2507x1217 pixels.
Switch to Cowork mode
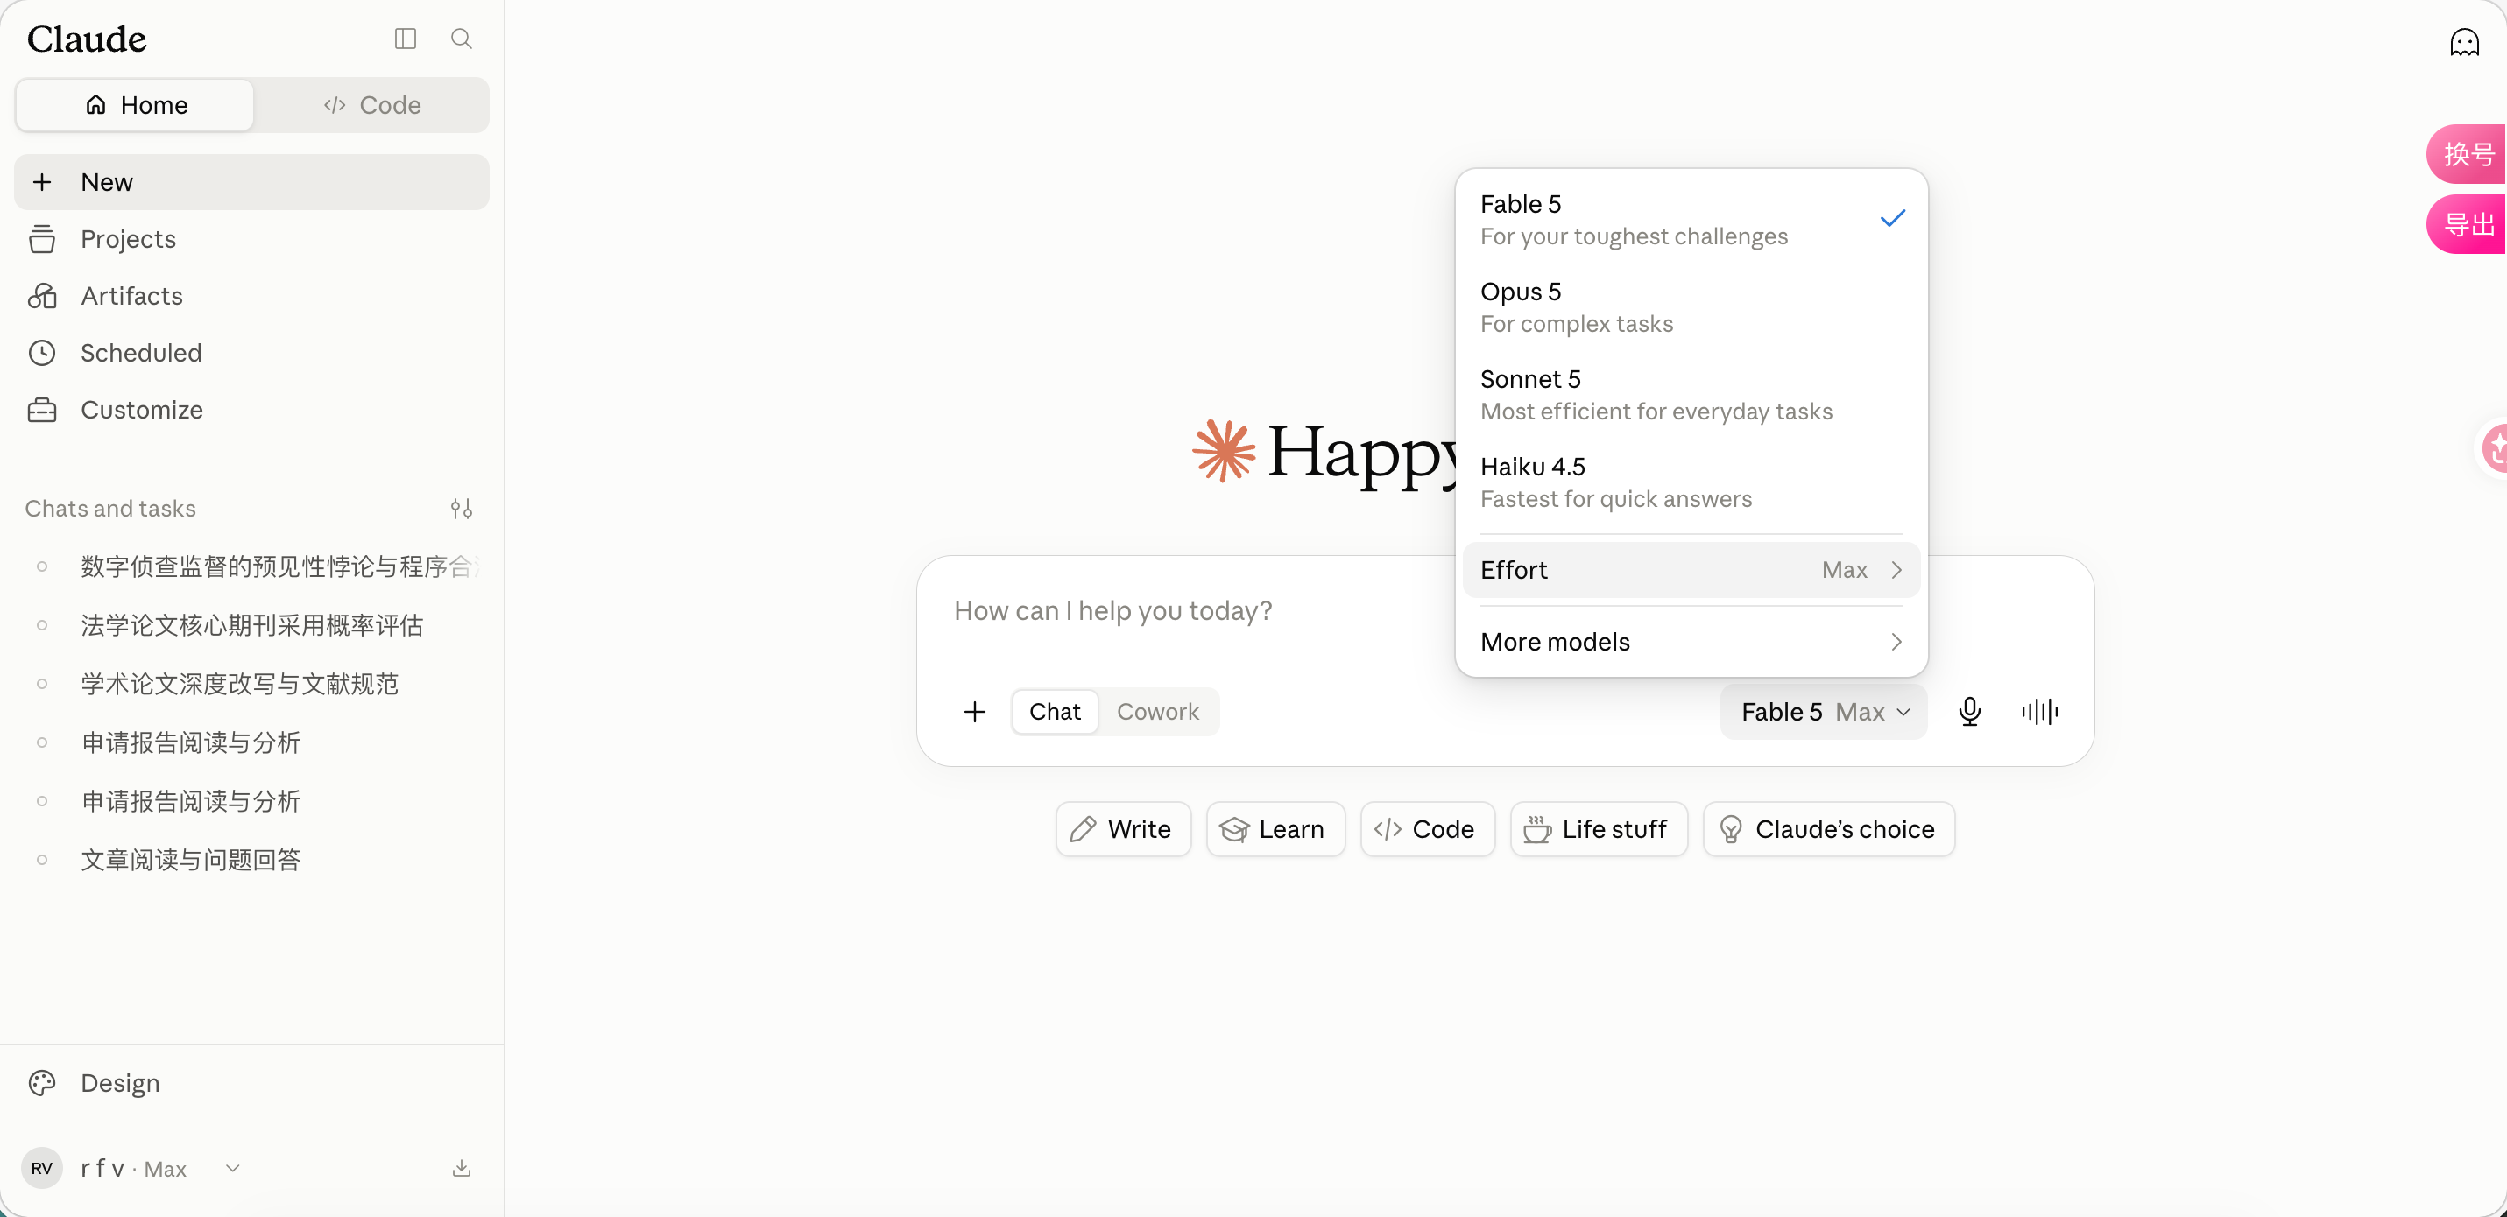tap(1157, 712)
